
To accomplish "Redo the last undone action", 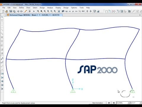I will click(x=22, y=11).
